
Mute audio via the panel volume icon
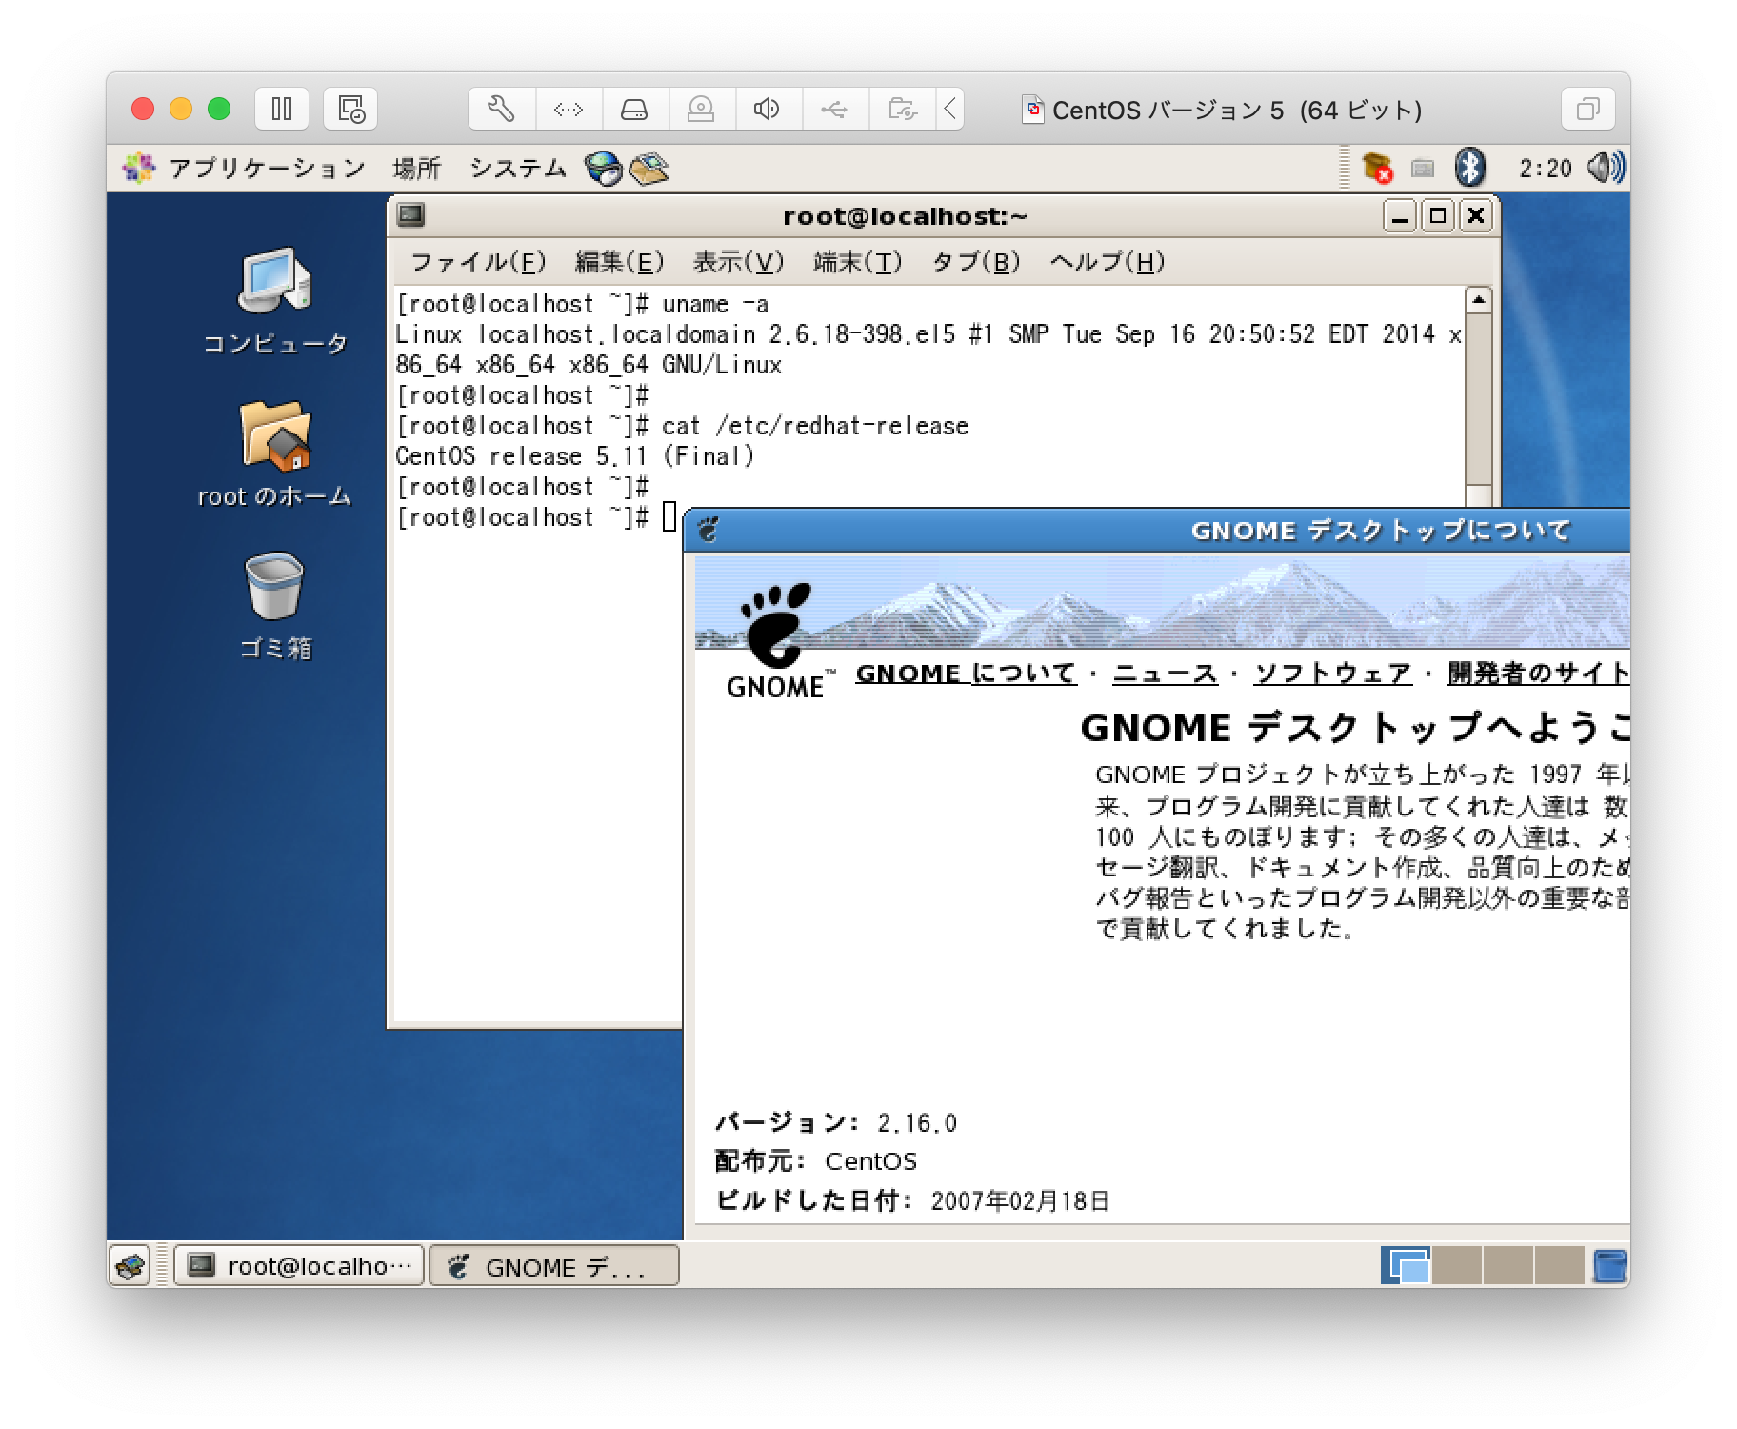click(x=1604, y=168)
